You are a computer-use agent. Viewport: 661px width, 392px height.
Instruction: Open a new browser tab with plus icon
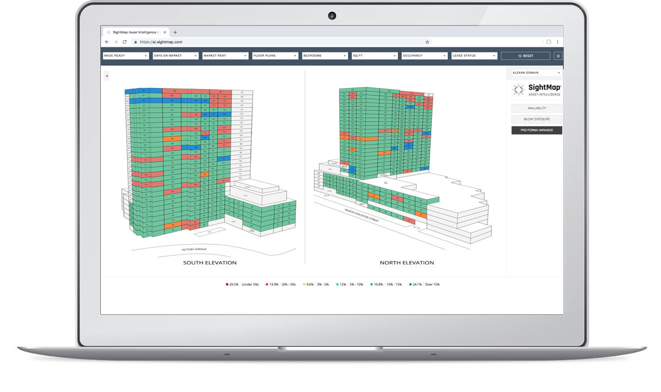click(175, 32)
